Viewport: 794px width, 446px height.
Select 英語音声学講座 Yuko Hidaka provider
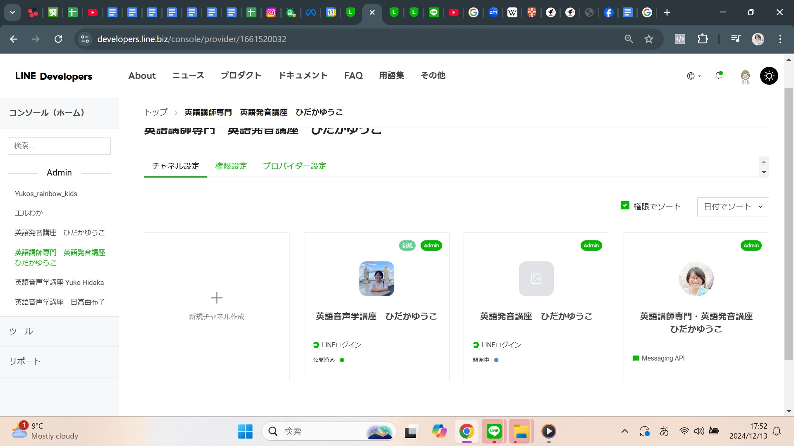59,282
